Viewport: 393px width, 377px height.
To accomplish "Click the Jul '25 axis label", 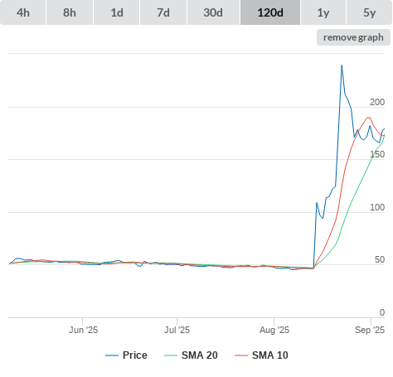I will (177, 330).
